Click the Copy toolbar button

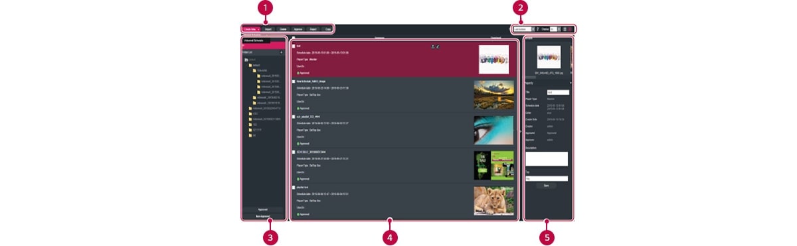pyautogui.click(x=328, y=29)
